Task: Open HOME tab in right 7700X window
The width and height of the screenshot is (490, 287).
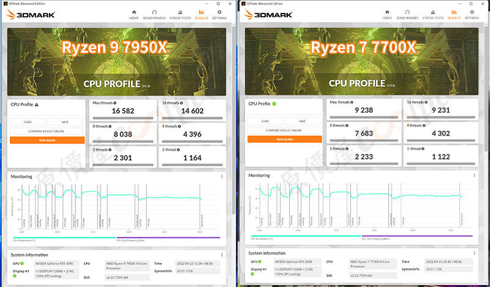Action: [x=387, y=15]
